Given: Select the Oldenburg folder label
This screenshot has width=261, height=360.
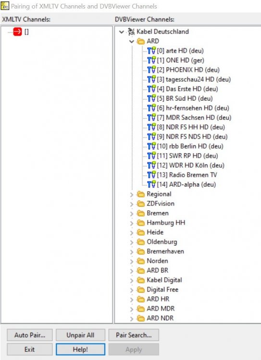Looking at the screenshot, I should [x=162, y=242].
